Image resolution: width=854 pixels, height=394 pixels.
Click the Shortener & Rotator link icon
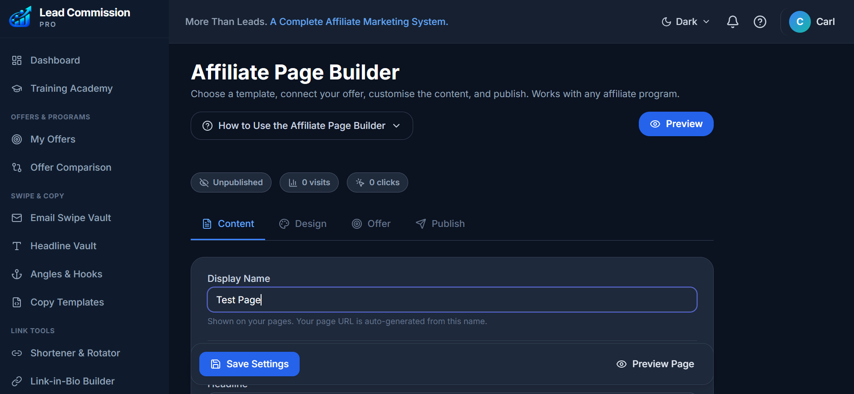click(17, 353)
